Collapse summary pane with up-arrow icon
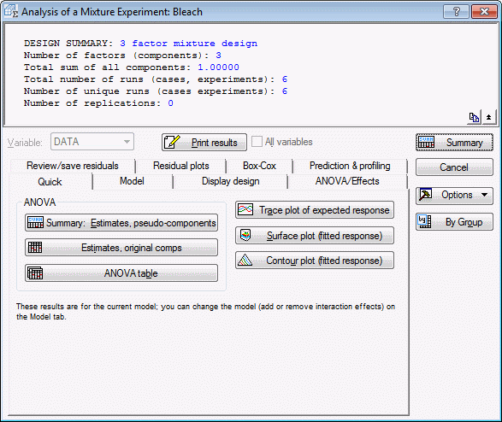Viewport: 502px width, 422px height. [x=488, y=117]
